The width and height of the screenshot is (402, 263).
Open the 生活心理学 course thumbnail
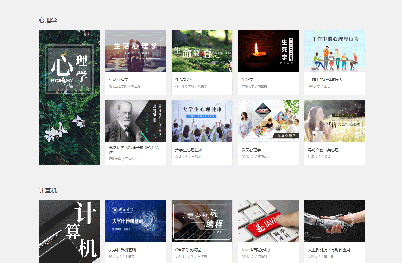pyautogui.click(x=135, y=51)
